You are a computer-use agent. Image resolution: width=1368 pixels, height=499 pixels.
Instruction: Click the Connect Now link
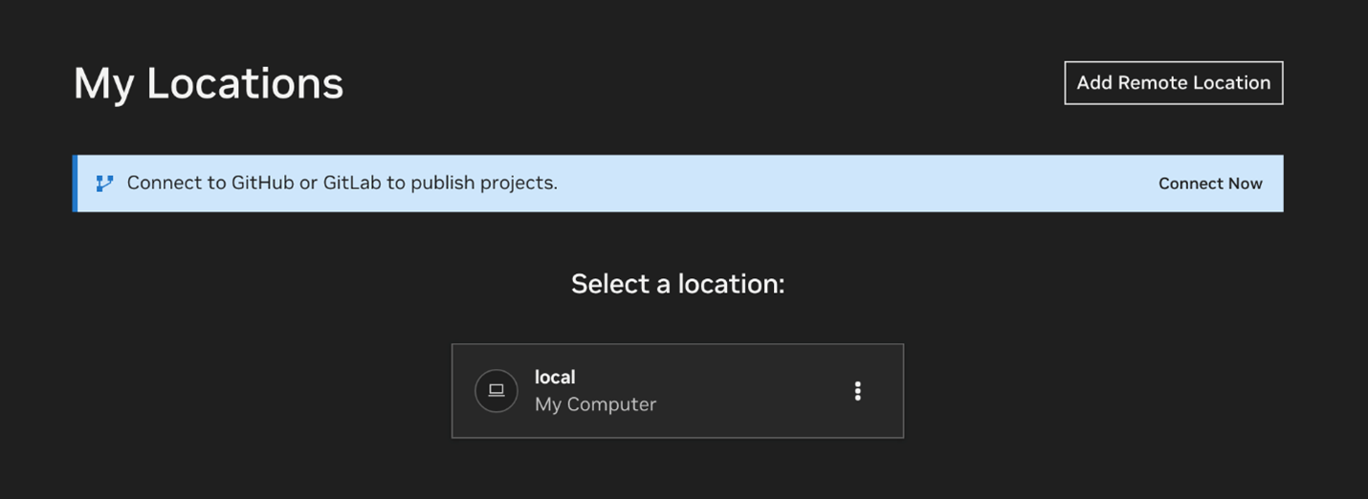(x=1210, y=184)
